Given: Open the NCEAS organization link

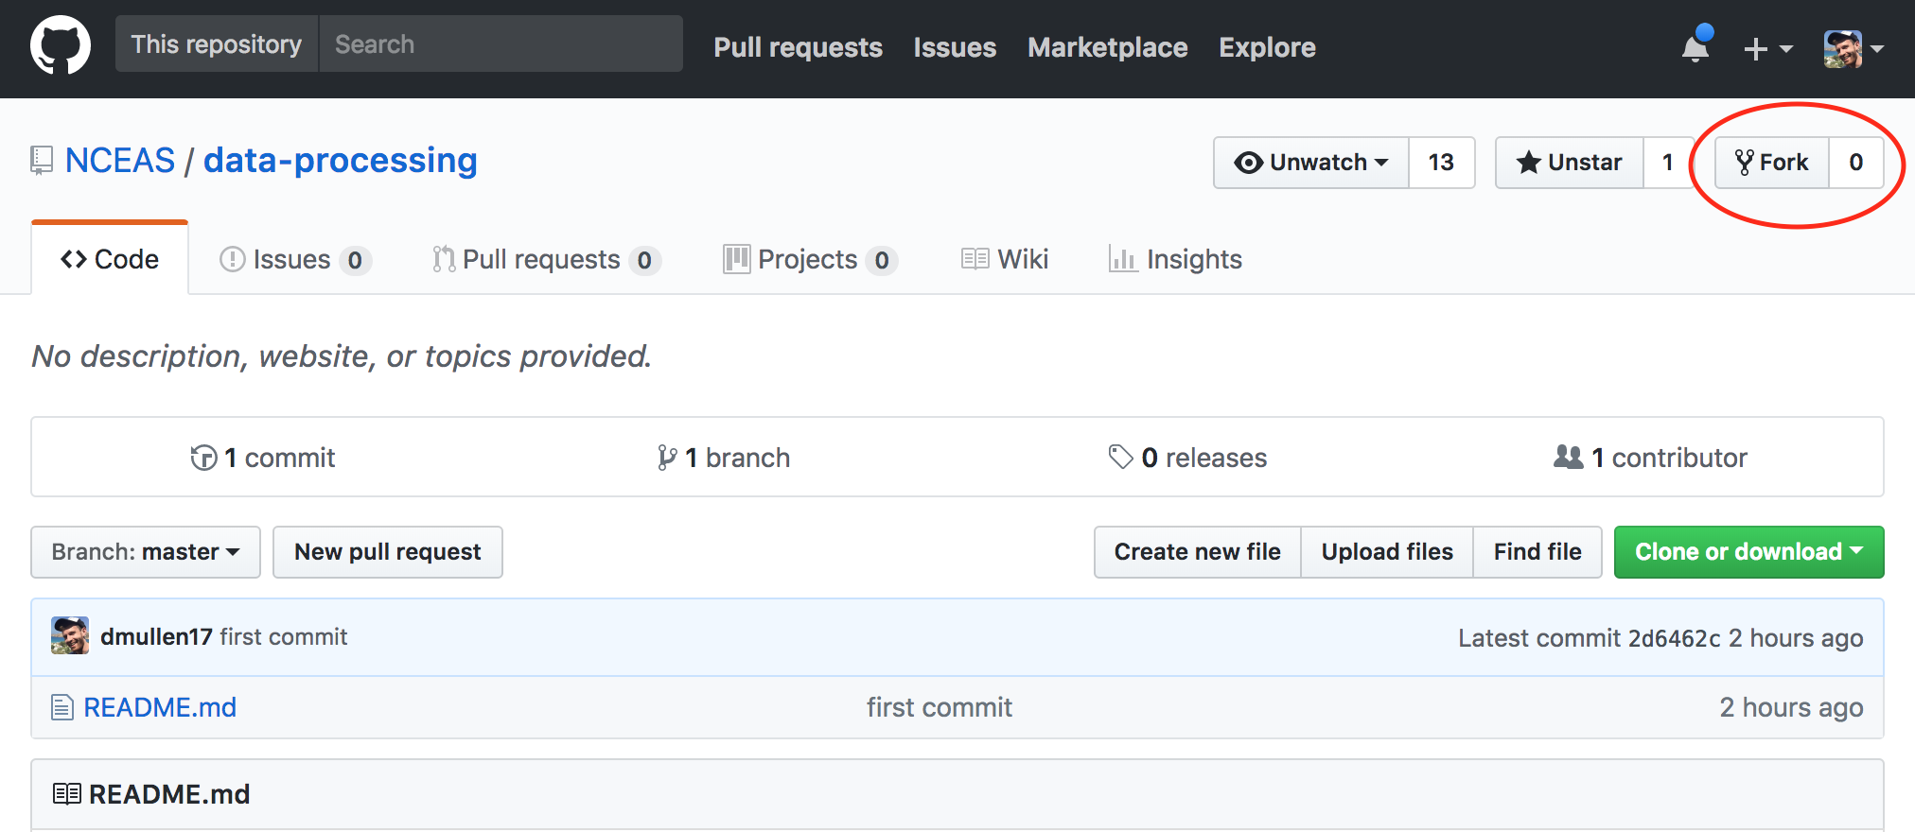Looking at the screenshot, I should 120,161.
